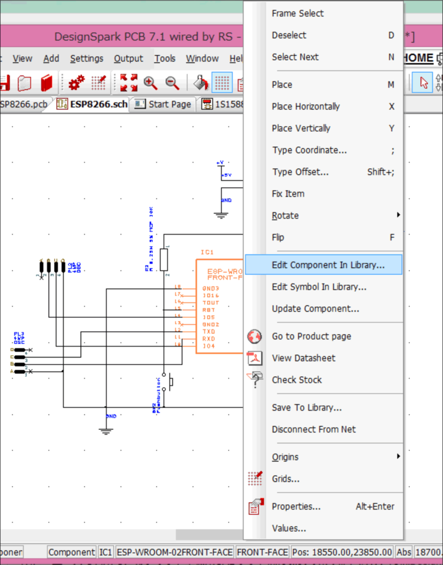Click the grids toolbar icon with pencil
Screen dimensions: 443x565
pos(98,83)
